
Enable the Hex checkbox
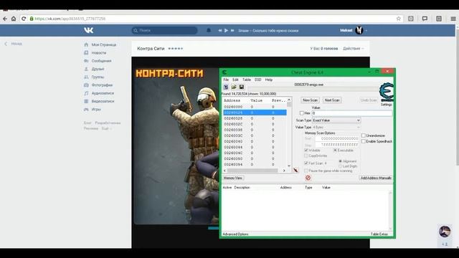coord(302,113)
